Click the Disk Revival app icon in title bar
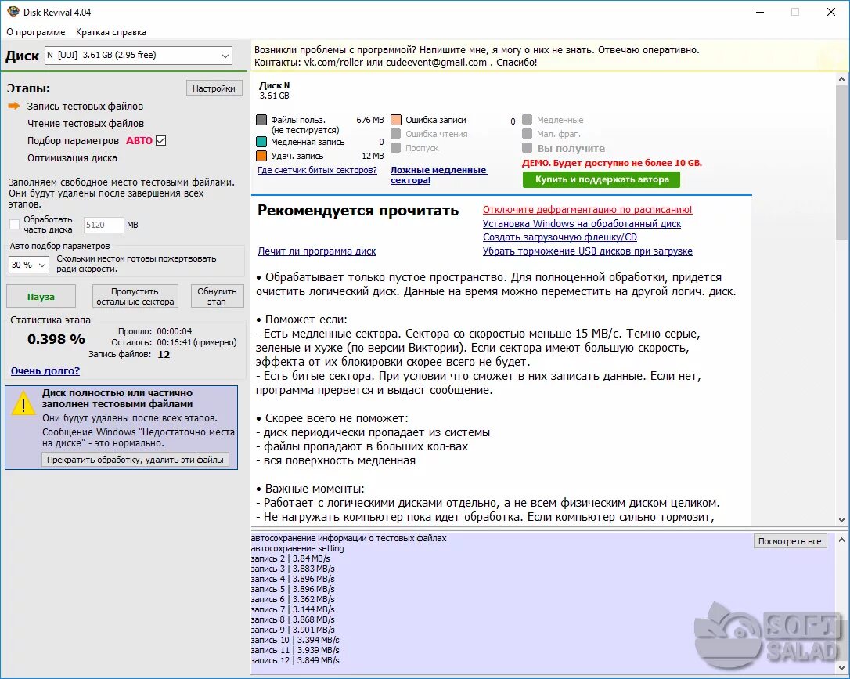The width and height of the screenshot is (850, 679). [13, 12]
